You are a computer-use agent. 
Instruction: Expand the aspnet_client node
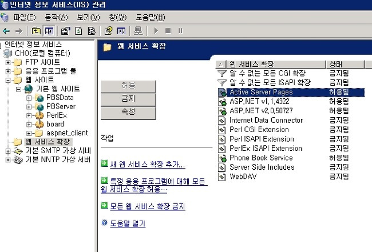29,133
